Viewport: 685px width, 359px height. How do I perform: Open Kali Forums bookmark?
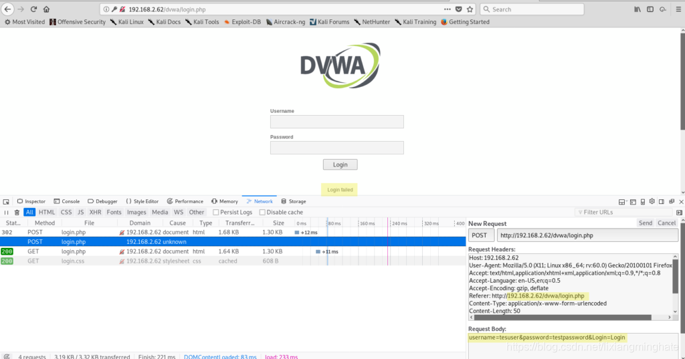point(329,22)
